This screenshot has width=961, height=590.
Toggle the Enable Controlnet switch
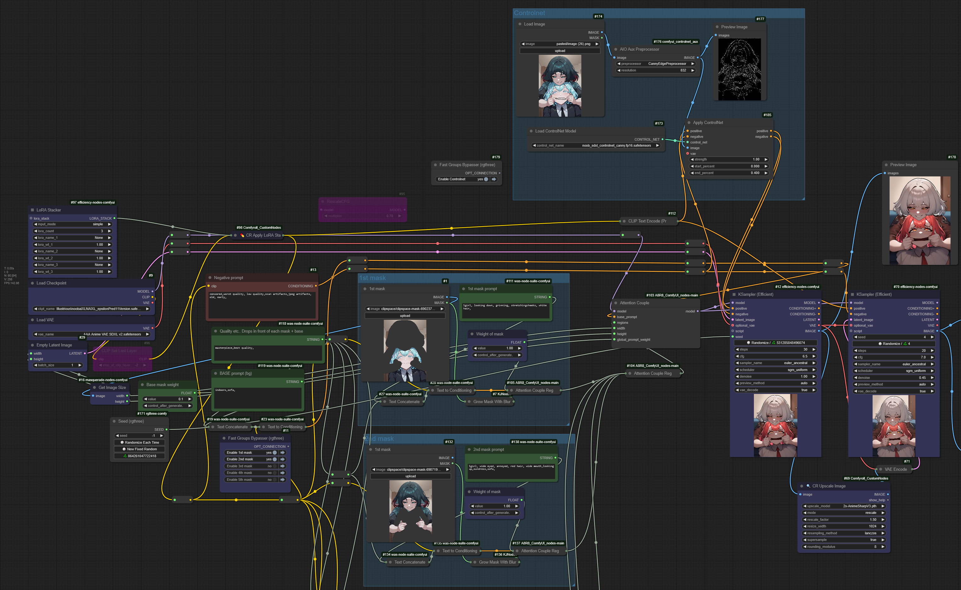[486, 179]
